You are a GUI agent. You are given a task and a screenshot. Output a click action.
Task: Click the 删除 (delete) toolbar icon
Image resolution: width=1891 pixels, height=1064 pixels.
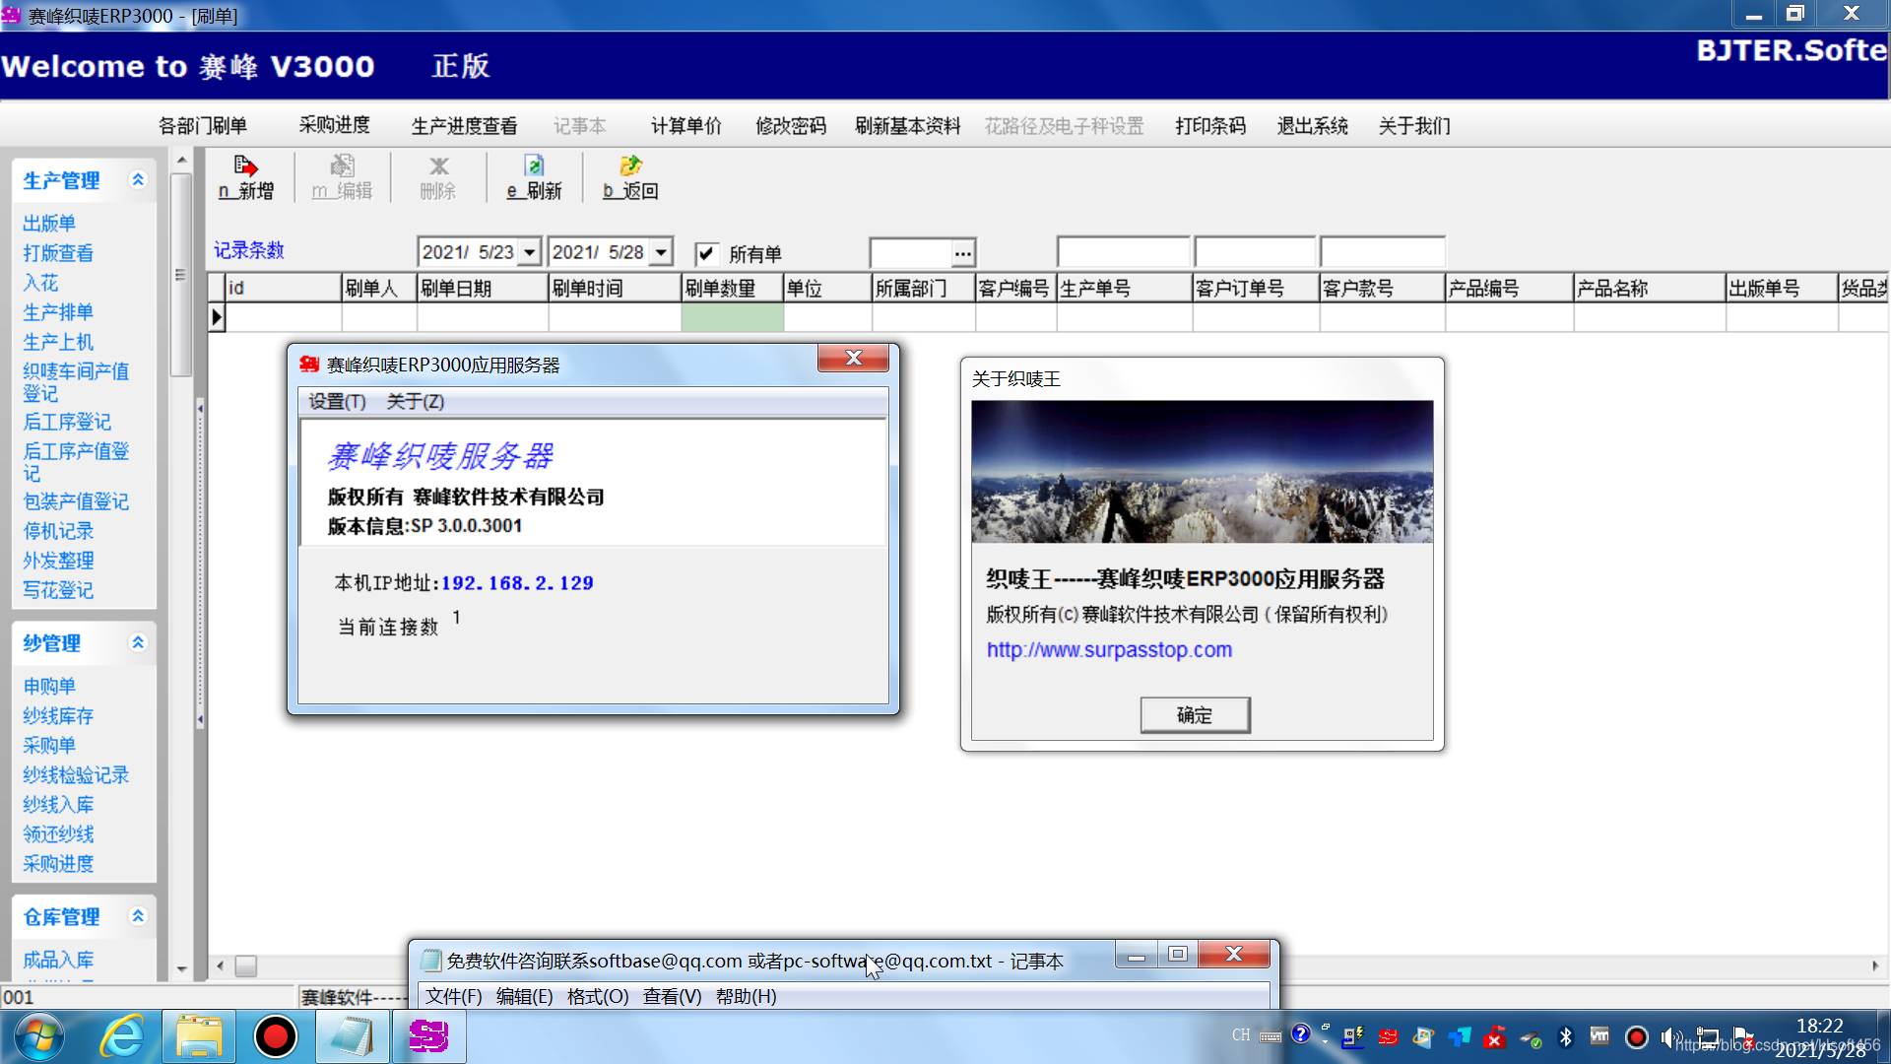(438, 177)
